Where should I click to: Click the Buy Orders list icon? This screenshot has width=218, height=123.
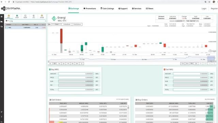tap(136, 100)
